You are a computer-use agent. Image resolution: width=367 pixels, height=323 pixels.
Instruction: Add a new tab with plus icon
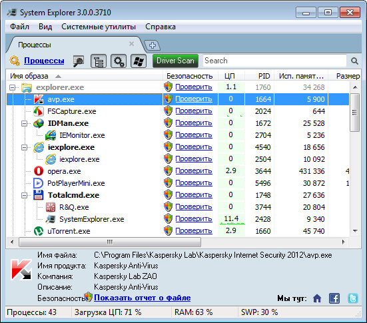(x=153, y=45)
